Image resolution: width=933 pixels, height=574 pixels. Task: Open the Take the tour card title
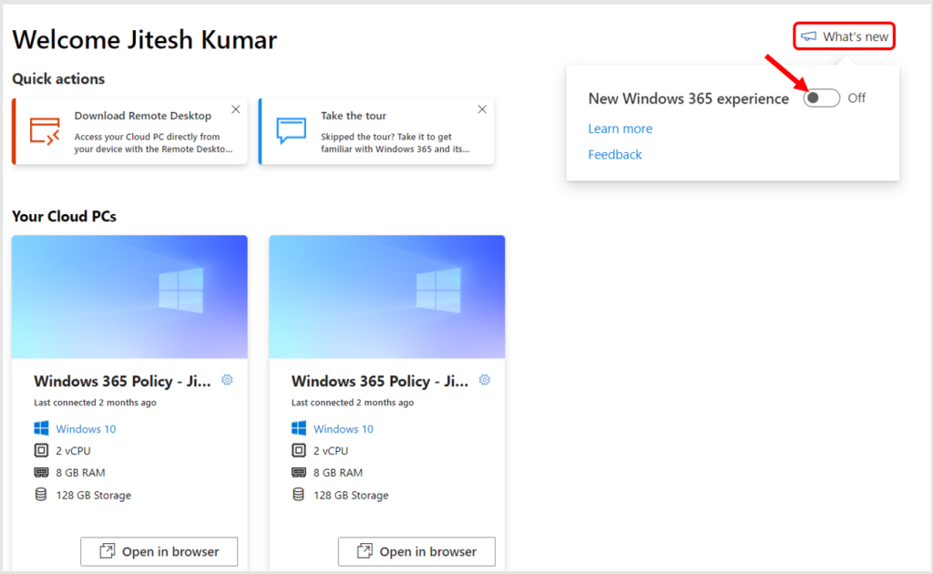[x=354, y=116]
